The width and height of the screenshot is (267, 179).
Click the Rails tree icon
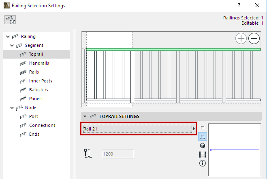23,72
